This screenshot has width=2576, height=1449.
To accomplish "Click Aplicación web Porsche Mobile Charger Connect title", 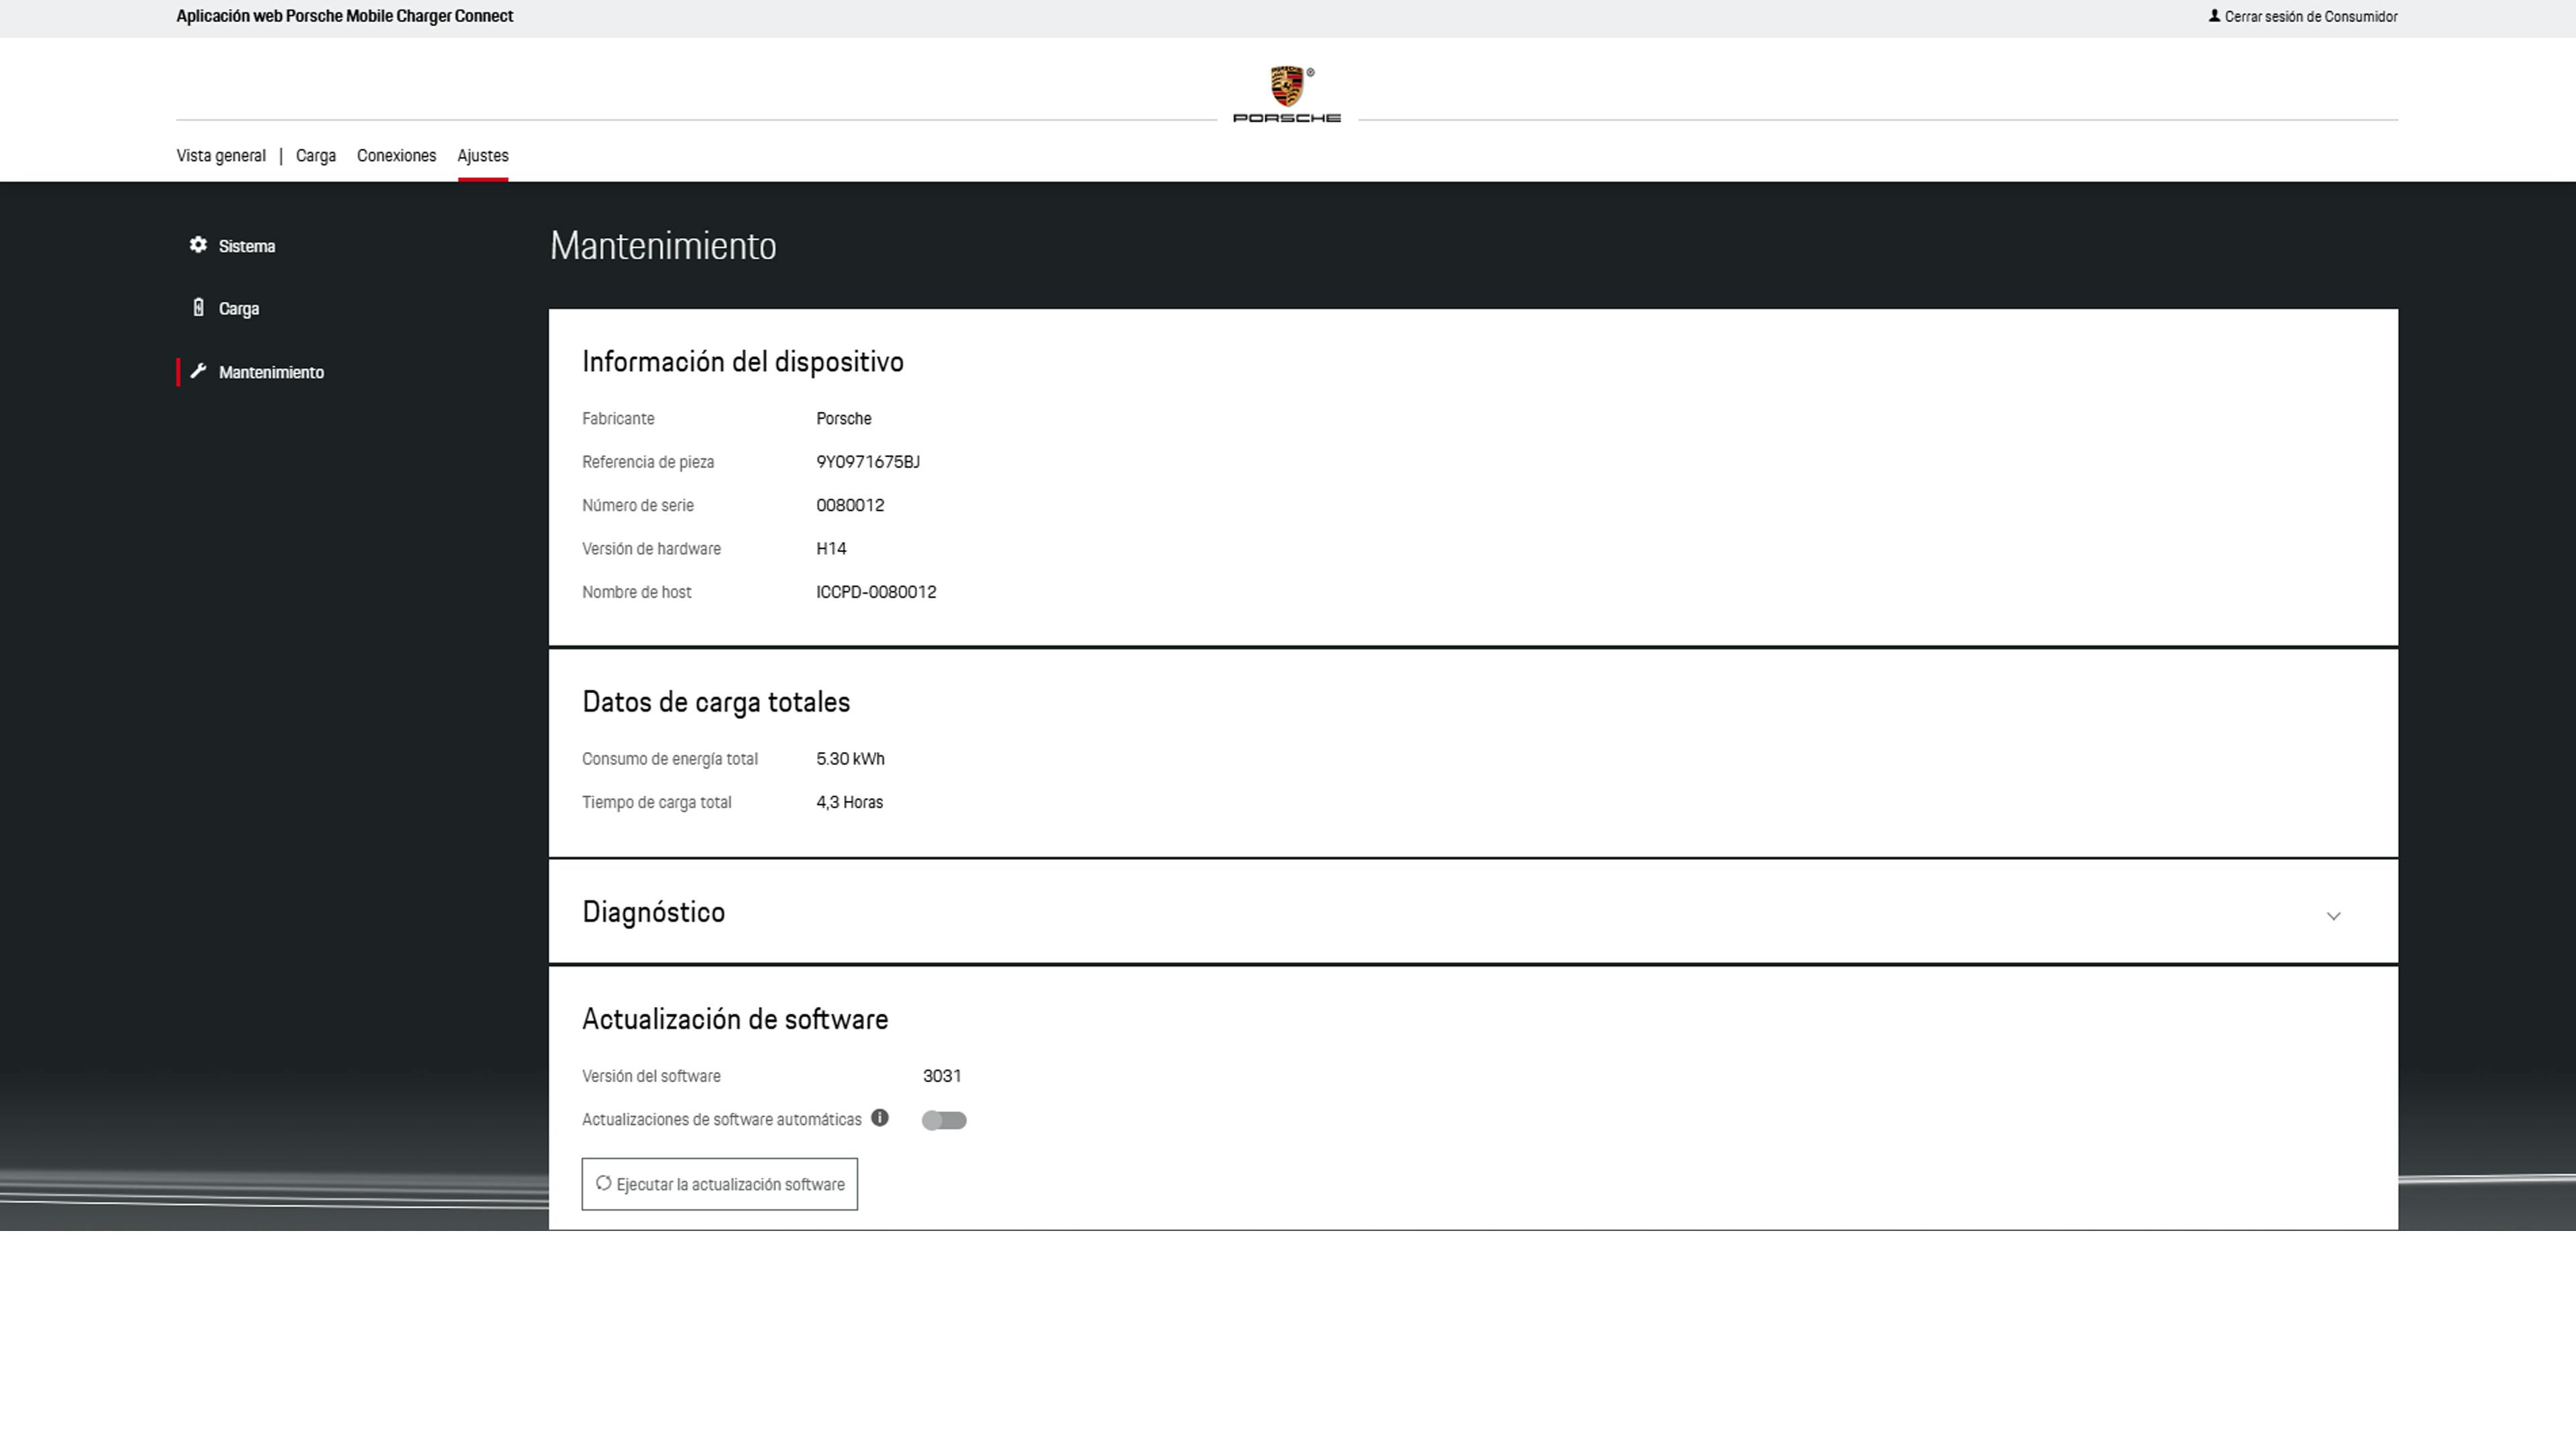I will [x=345, y=16].
